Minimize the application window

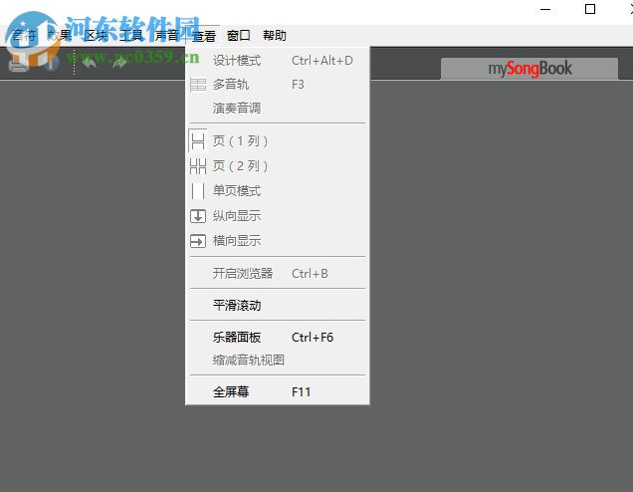point(545,9)
